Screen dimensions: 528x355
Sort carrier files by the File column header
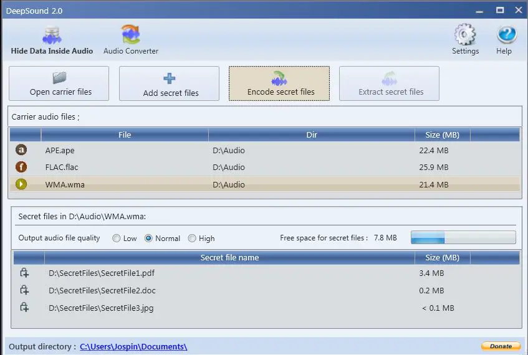point(125,135)
